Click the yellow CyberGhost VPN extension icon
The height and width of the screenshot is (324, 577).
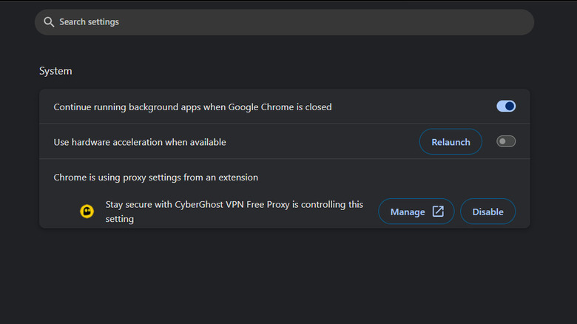point(87,212)
